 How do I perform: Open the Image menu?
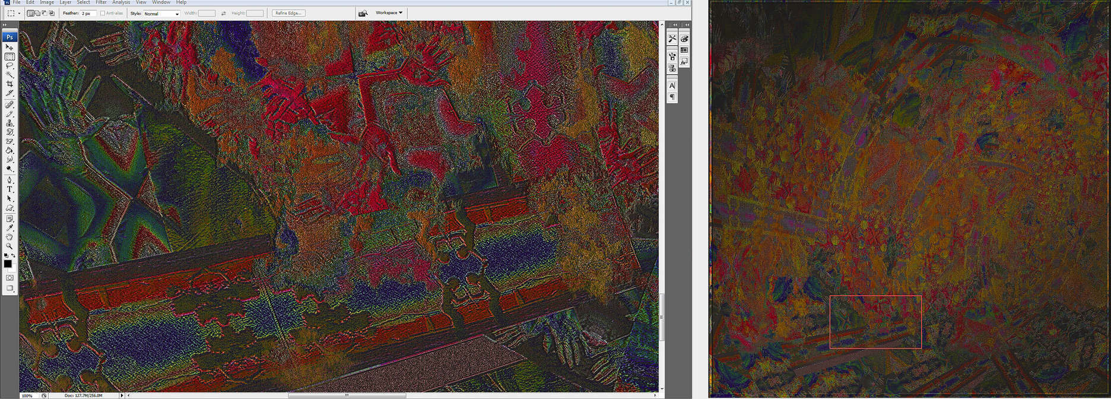tap(47, 2)
